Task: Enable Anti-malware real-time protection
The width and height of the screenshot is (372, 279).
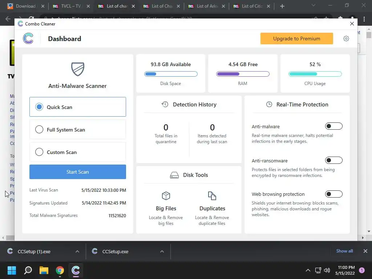Action: tap(333, 126)
